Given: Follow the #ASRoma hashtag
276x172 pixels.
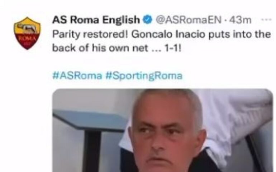Looking at the screenshot, I should (77, 76).
